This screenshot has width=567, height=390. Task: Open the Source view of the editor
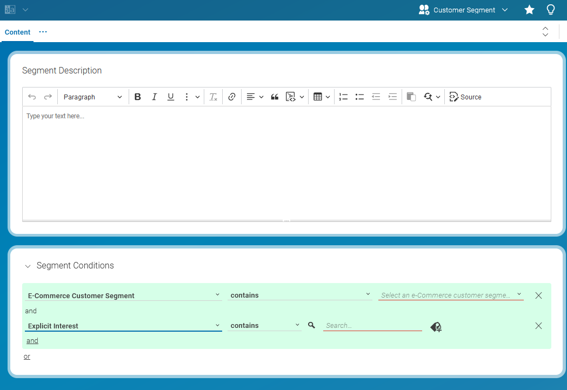465,97
